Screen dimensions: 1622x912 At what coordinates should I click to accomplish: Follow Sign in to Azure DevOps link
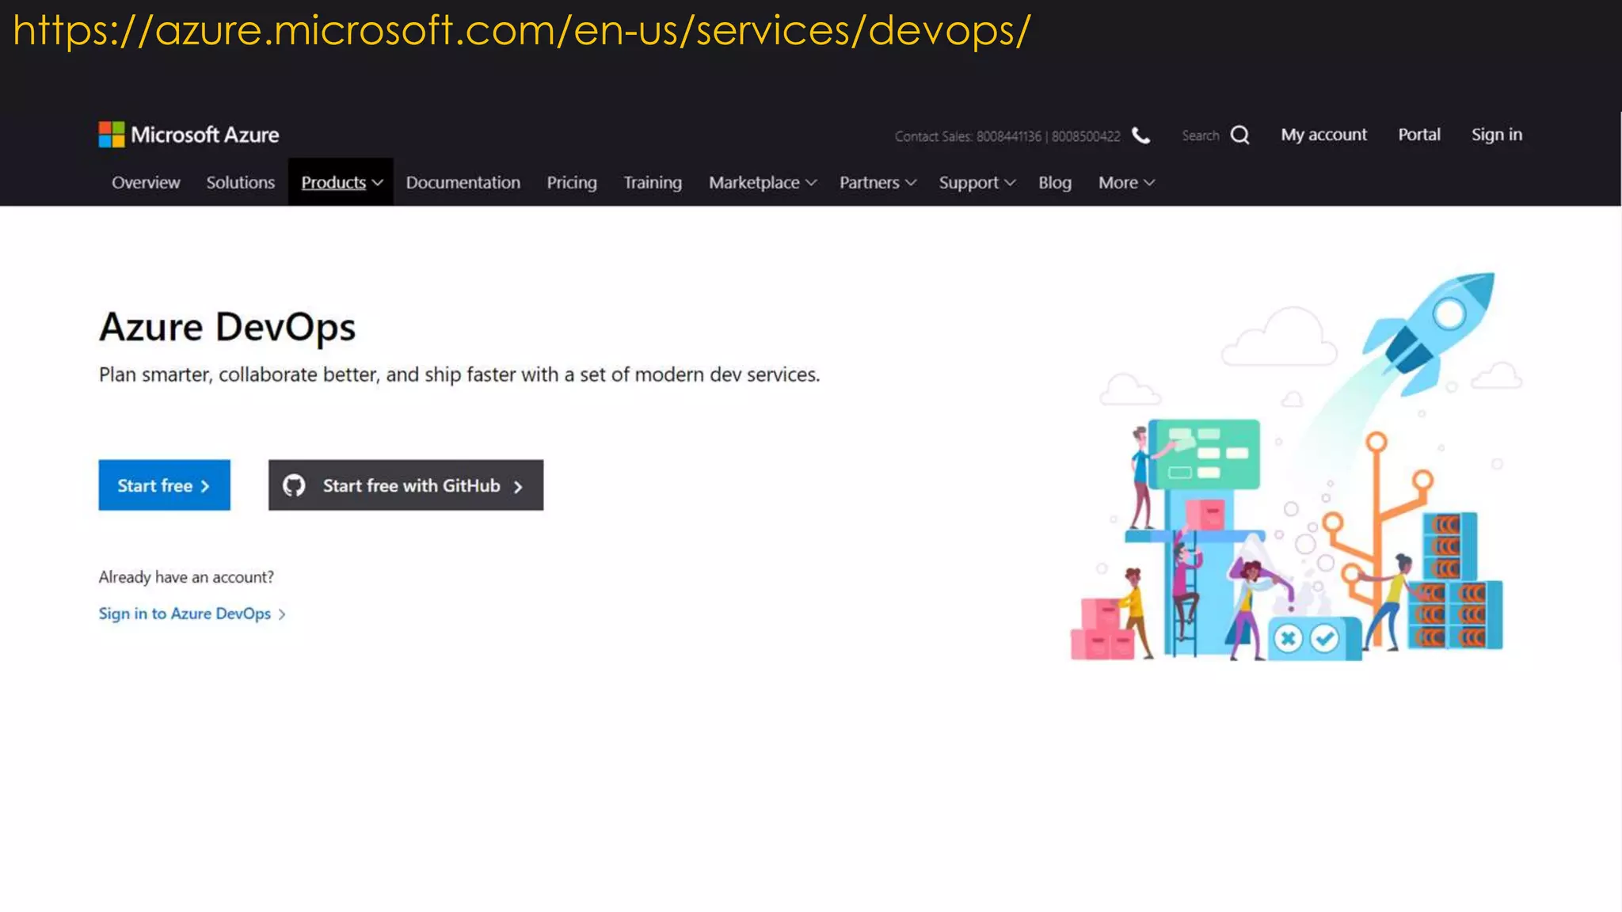tap(192, 614)
